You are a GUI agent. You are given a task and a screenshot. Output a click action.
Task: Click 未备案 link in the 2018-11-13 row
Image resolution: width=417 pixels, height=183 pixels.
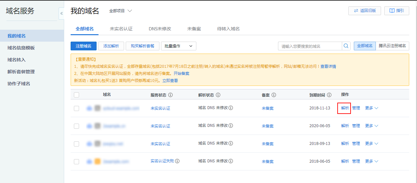pyautogui.click(x=268, y=108)
